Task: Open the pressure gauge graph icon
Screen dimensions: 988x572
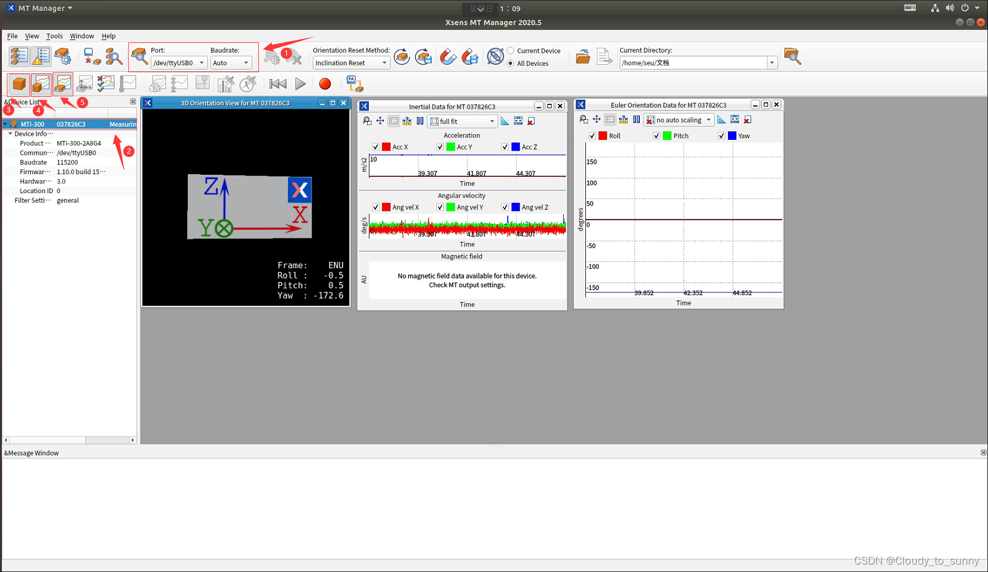Action: (158, 84)
